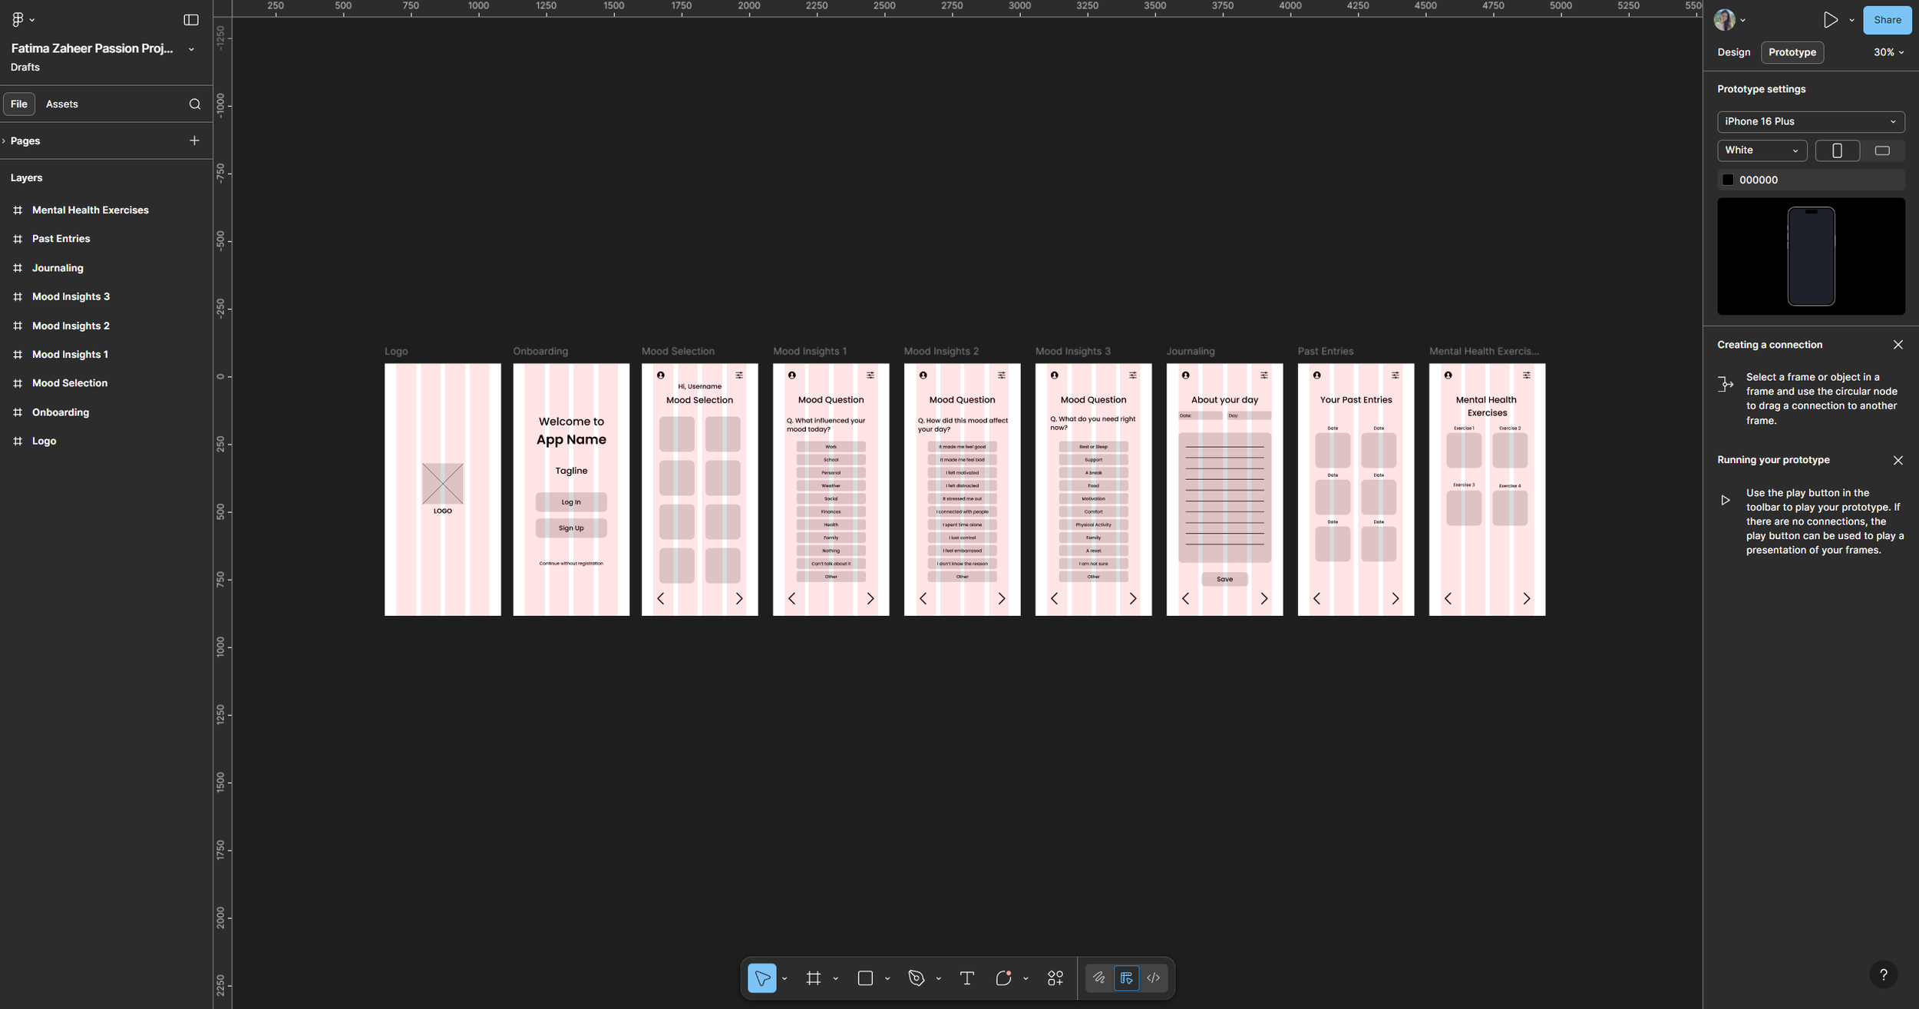The image size is (1919, 1009).
Task: Close the Creating a connection tip
Action: pyautogui.click(x=1898, y=345)
